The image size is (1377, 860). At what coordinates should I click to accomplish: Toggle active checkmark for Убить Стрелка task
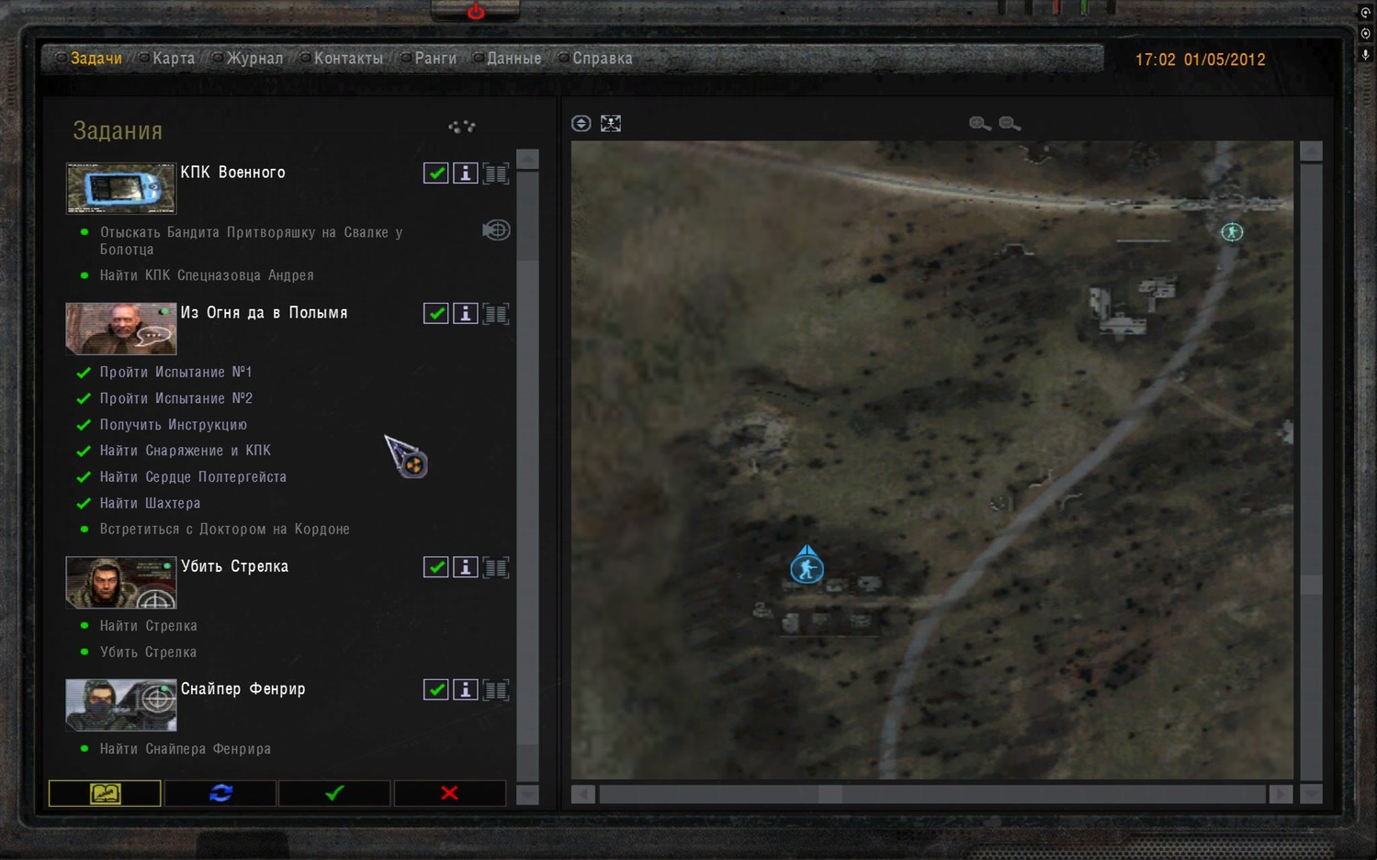coord(435,567)
